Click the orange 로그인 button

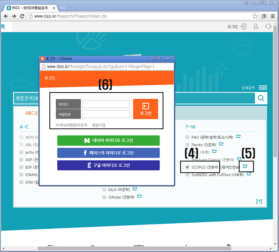pos(145,109)
